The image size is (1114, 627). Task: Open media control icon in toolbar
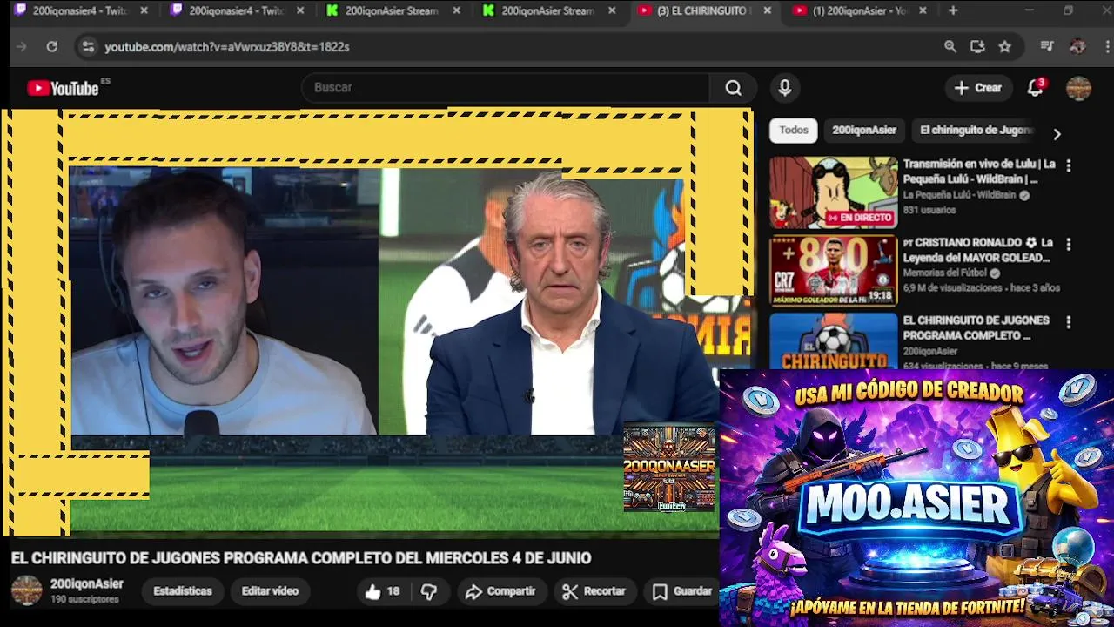1047,46
